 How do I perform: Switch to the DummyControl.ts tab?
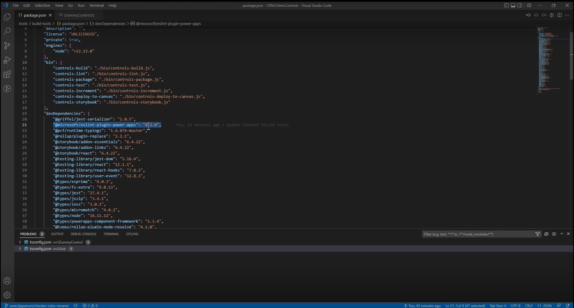79,15
